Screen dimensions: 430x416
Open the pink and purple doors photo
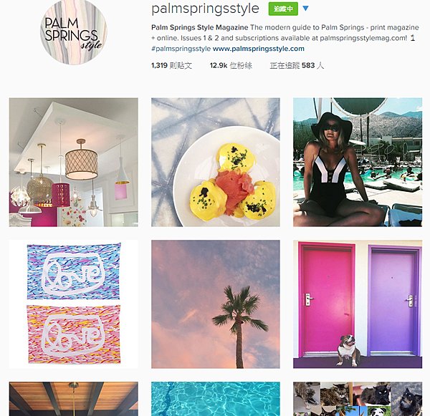coord(358,304)
